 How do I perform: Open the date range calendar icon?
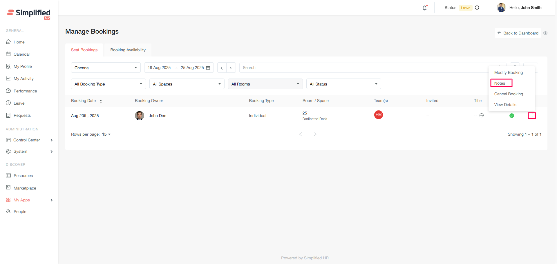208,68
